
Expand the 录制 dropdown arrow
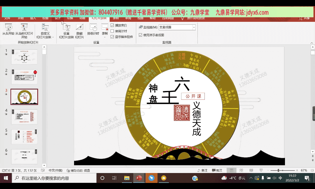click(105, 37)
